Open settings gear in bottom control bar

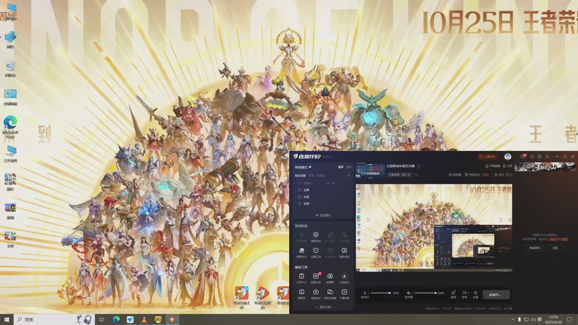(475, 294)
